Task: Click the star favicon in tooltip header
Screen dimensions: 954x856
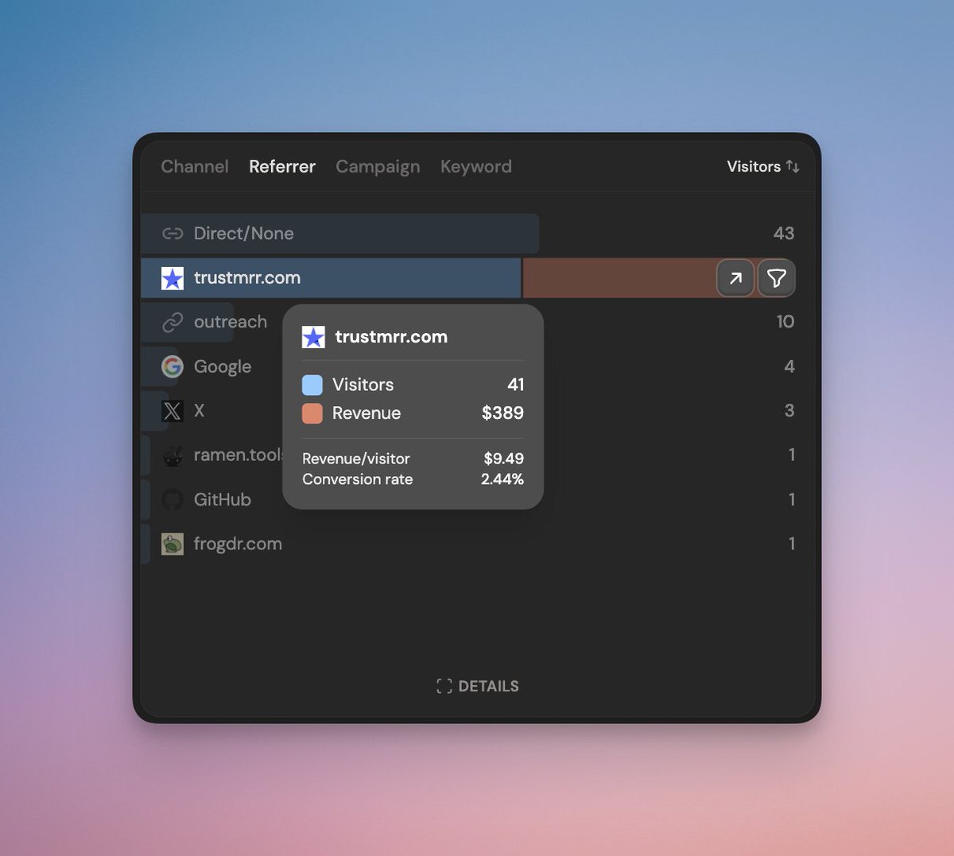Action: pos(313,337)
